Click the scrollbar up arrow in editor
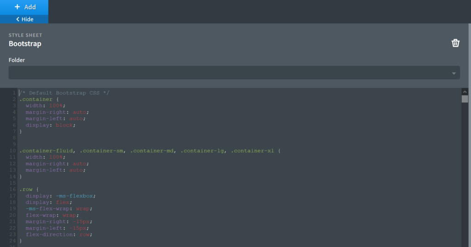The width and height of the screenshot is (471, 247). [465, 92]
